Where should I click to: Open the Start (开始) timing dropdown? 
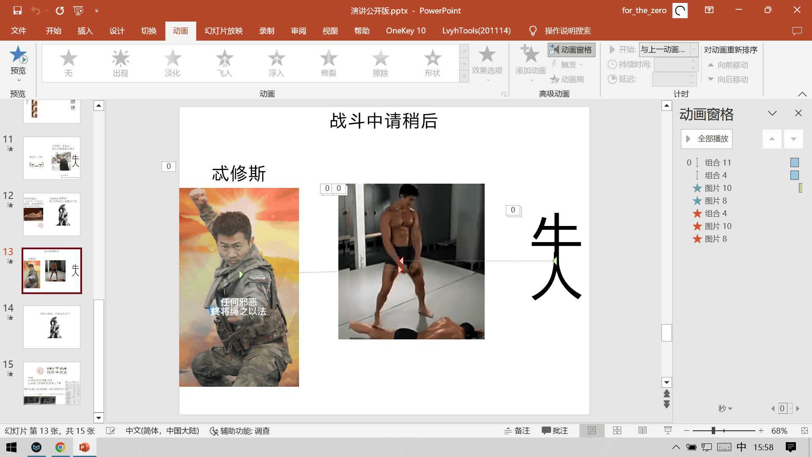(x=694, y=50)
